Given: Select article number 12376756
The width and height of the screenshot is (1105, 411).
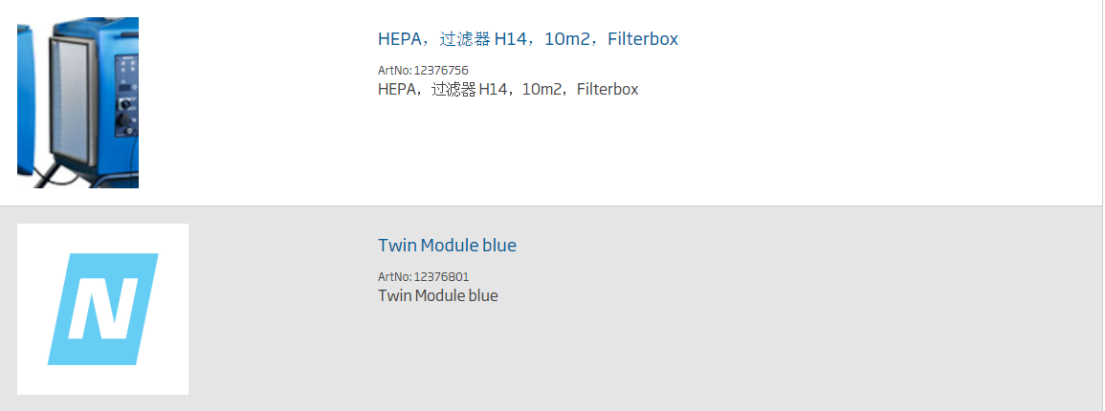Looking at the screenshot, I should (441, 71).
